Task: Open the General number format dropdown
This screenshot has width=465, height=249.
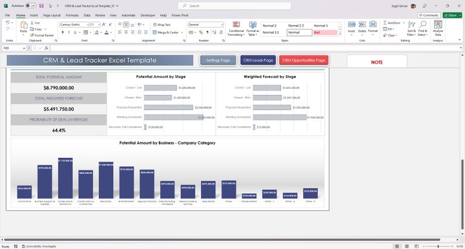Action: pos(221,25)
